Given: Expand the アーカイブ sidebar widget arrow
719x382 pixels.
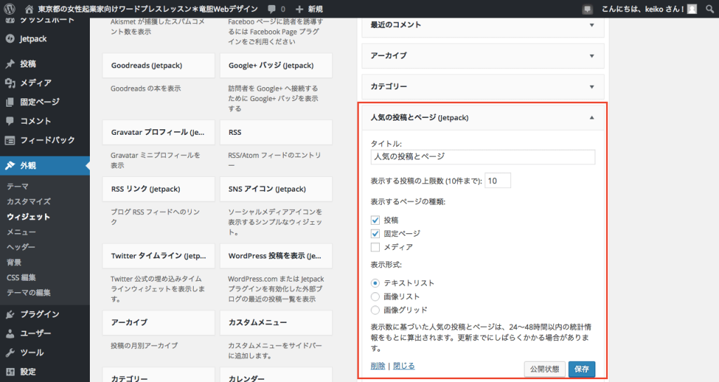Looking at the screenshot, I should (591, 56).
